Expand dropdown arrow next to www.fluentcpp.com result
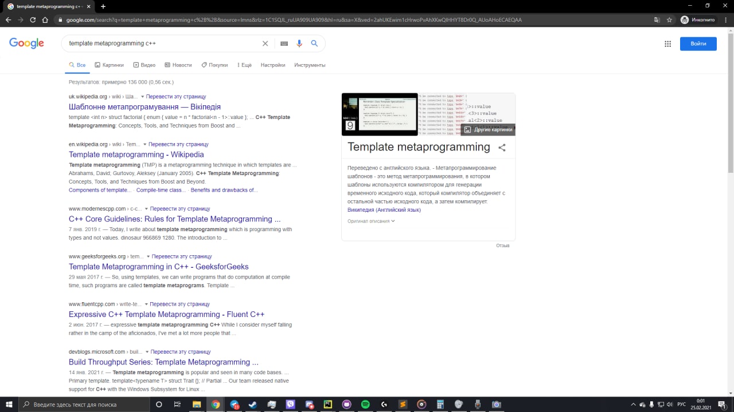This screenshot has width=734, height=412. 146,304
